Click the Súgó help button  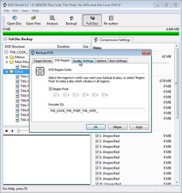point(139,127)
